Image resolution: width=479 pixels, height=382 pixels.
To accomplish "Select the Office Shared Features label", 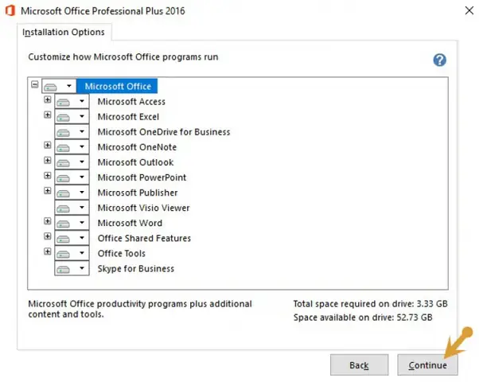I will pyautogui.click(x=144, y=239).
